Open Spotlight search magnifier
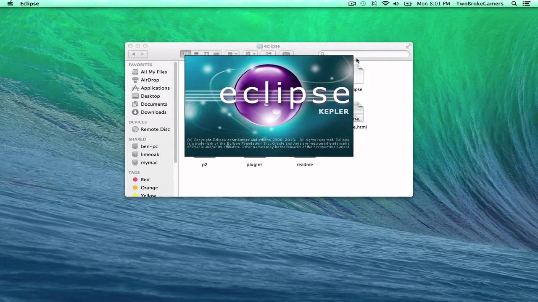The image size is (538, 302). click(x=514, y=4)
